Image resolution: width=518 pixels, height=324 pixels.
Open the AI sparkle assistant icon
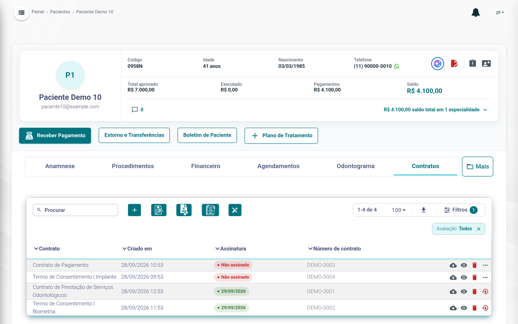tap(437, 64)
